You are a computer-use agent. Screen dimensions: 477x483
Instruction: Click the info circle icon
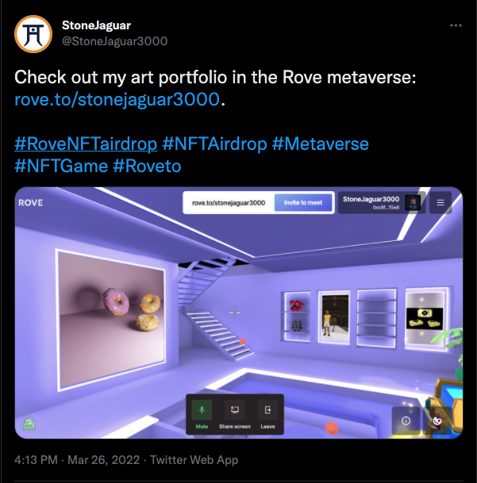pos(406,421)
